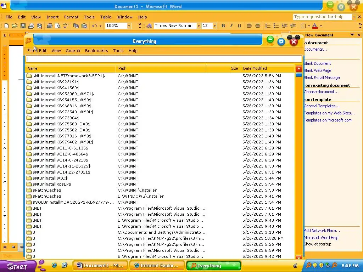
Task: Click the Start button on taskbar
Action: (x=17, y=266)
